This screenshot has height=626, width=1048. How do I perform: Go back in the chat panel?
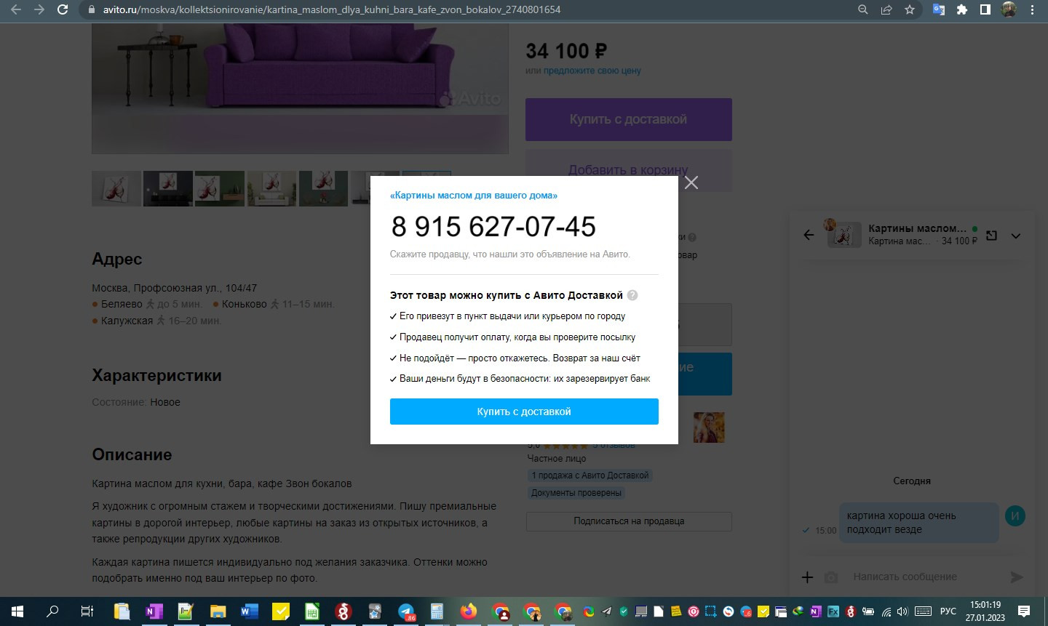point(809,235)
